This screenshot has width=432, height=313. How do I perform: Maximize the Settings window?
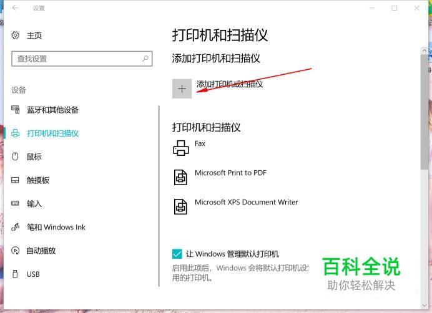tap(395, 8)
